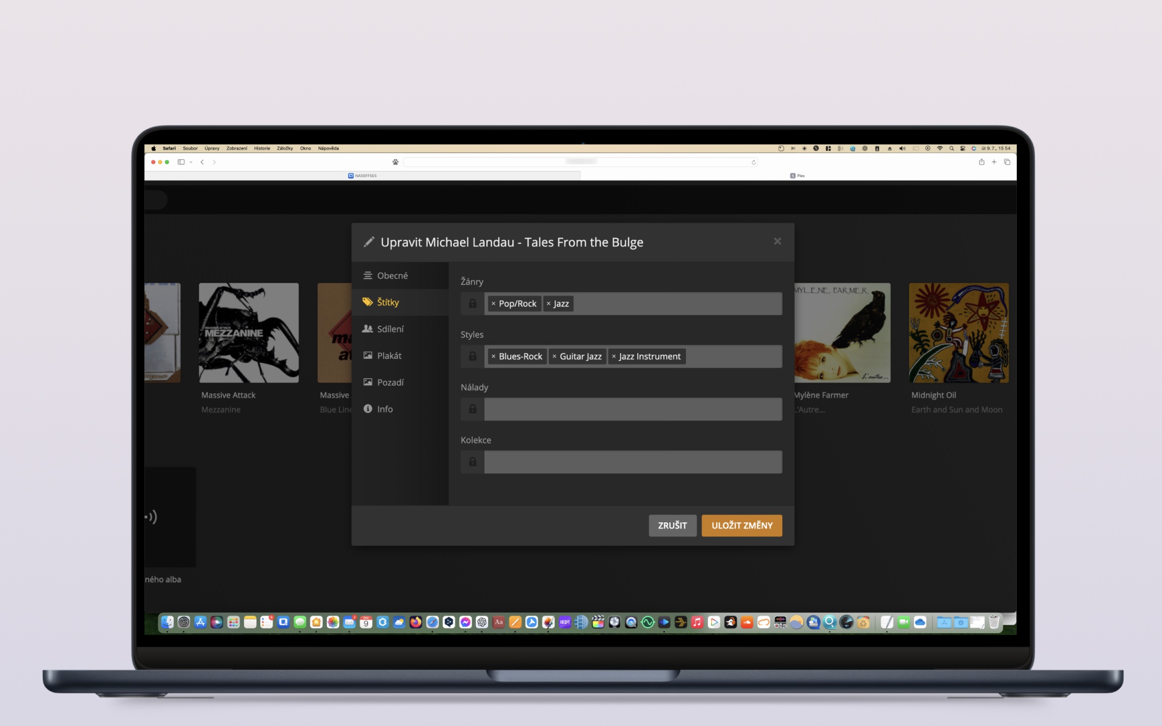This screenshot has width=1162, height=726.
Task: Open the Massive Attack Mezzanine album cover
Action: pos(249,333)
